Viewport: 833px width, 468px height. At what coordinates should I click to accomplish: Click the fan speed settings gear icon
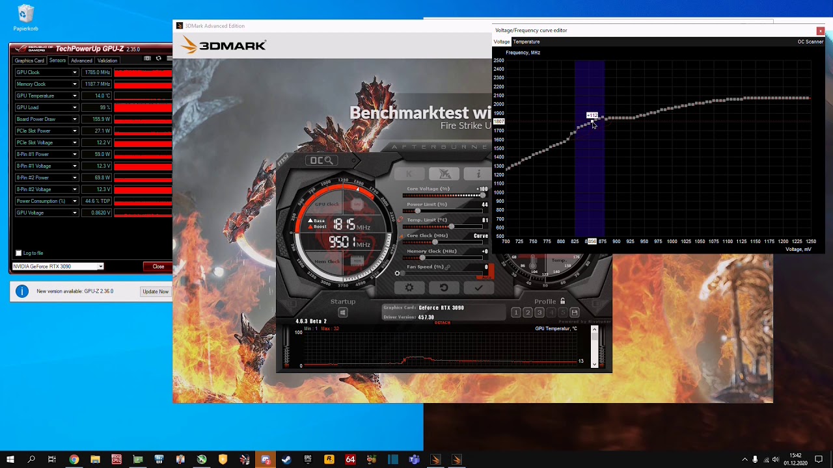point(397,273)
